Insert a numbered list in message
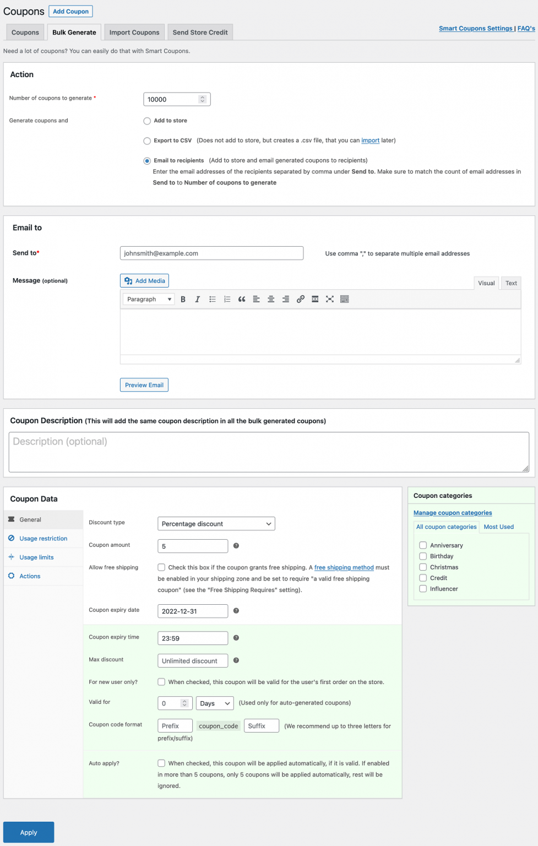Viewport: 538px width, 846px height. (x=227, y=299)
